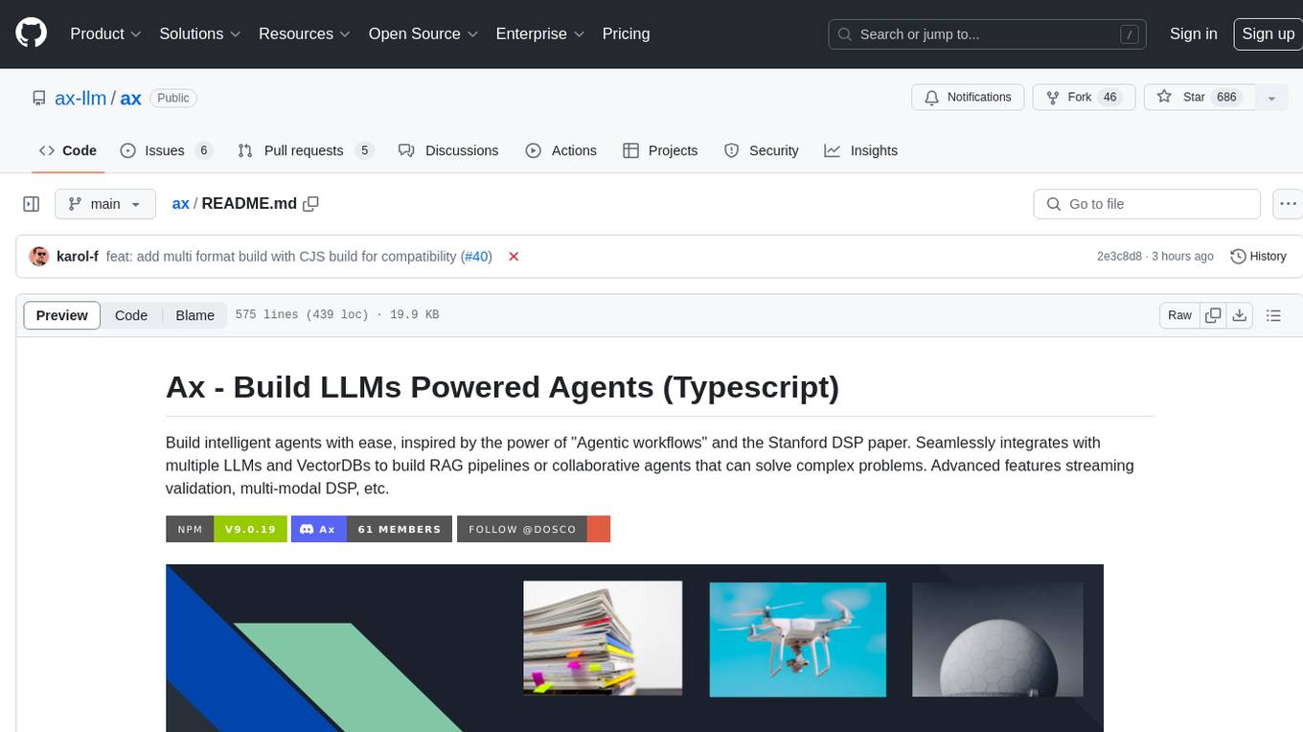
Task: Open the Pricing page
Action: [x=626, y=34]
